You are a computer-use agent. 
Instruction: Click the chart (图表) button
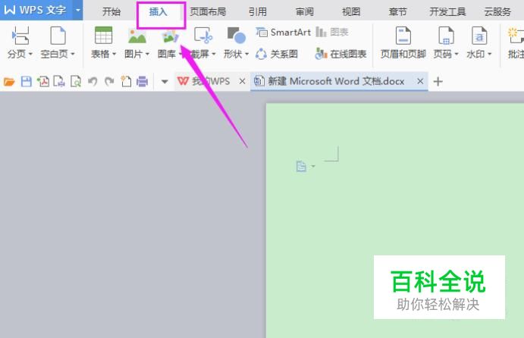[x=332, y=32]
